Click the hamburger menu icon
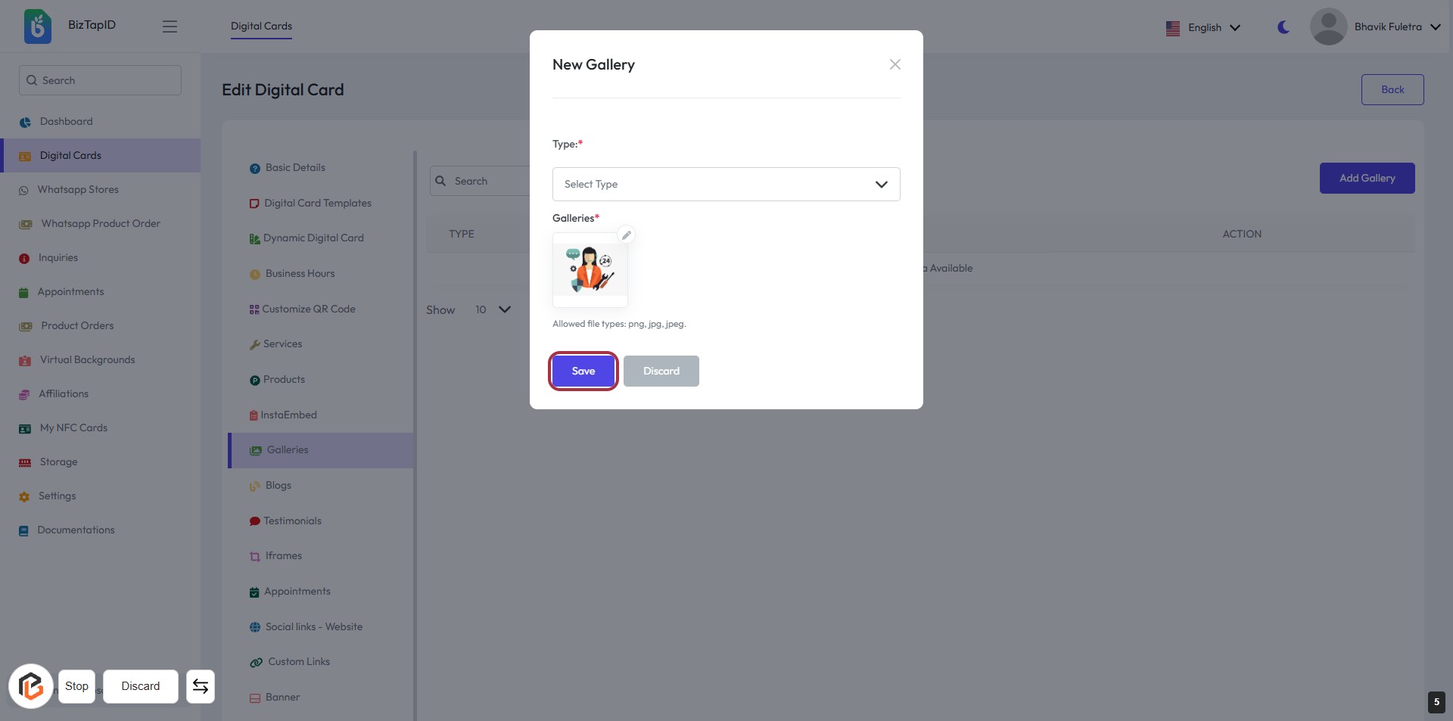Viewport: 1453px width, 721px height. 170,26
